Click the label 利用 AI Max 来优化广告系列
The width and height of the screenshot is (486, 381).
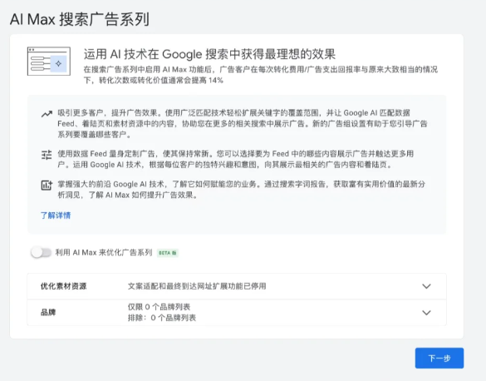pos(104,253)
